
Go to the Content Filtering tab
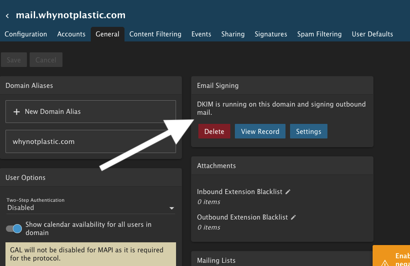click(155, 34)
